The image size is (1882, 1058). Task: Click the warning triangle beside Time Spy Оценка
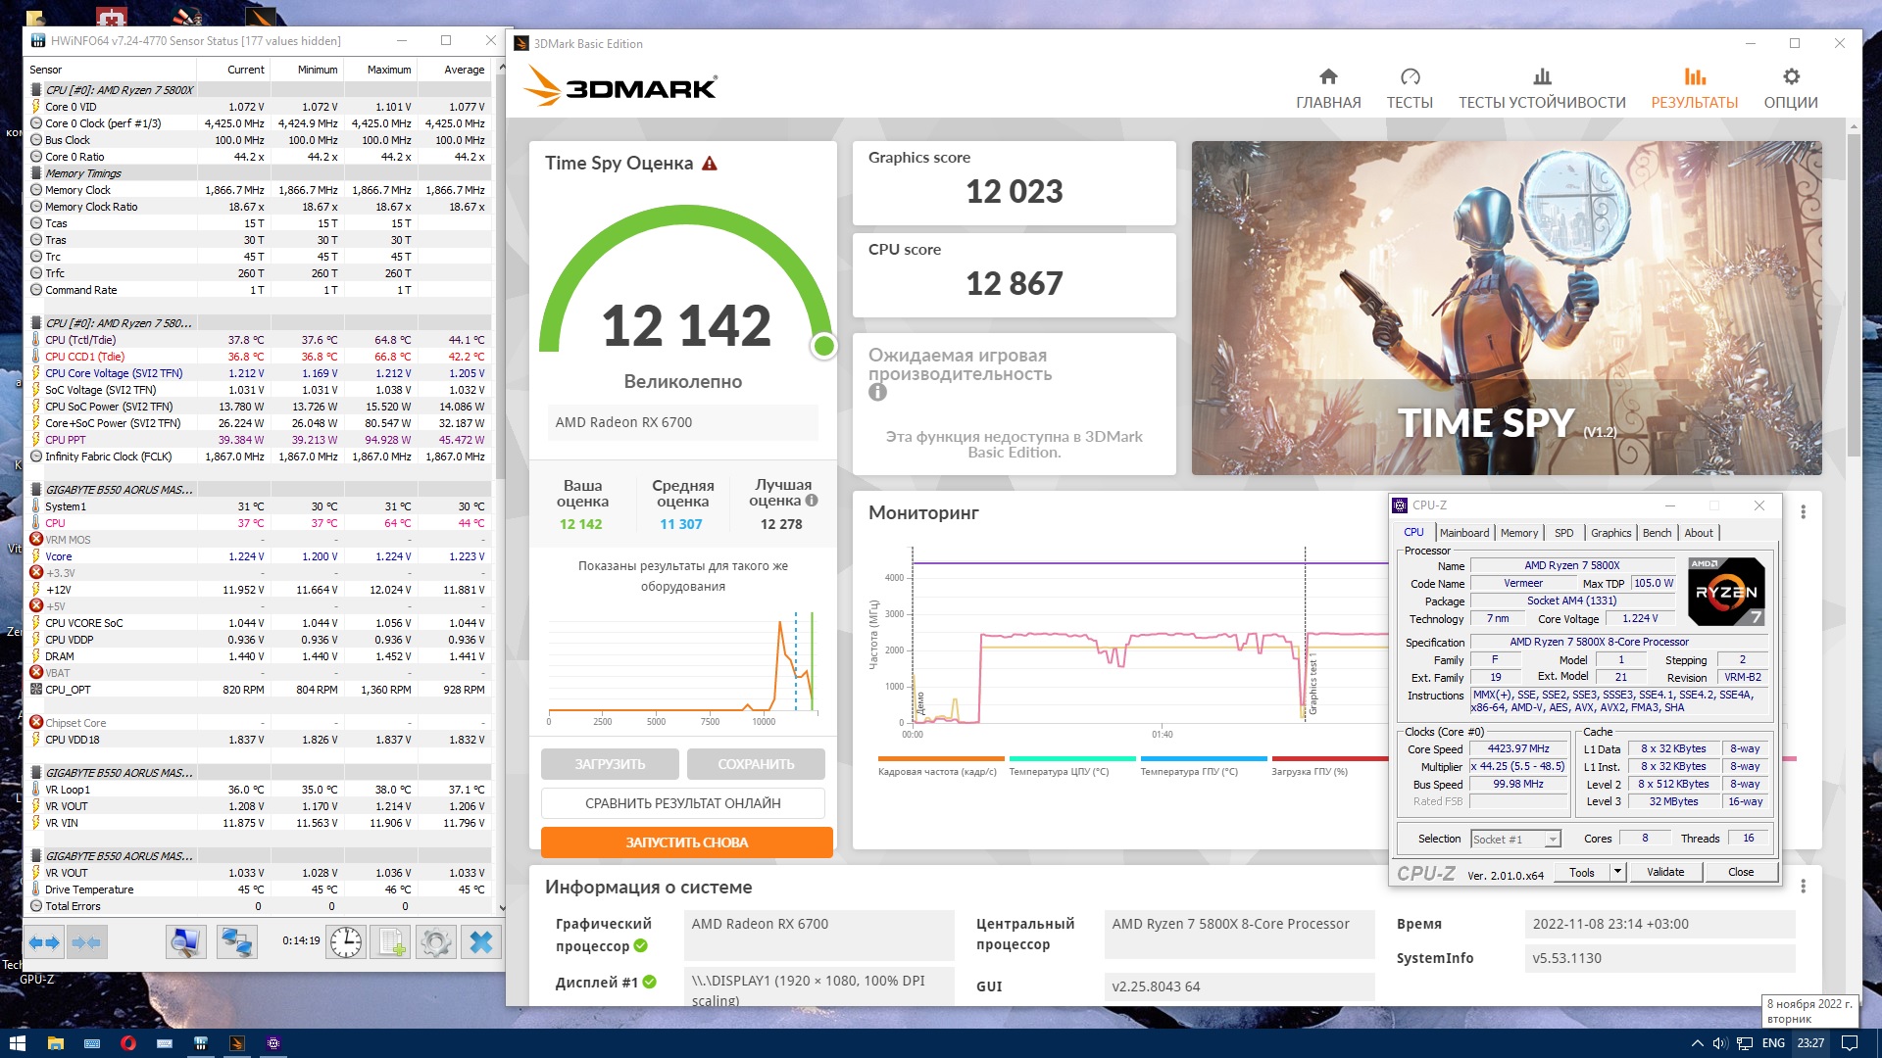click(710, 164)
